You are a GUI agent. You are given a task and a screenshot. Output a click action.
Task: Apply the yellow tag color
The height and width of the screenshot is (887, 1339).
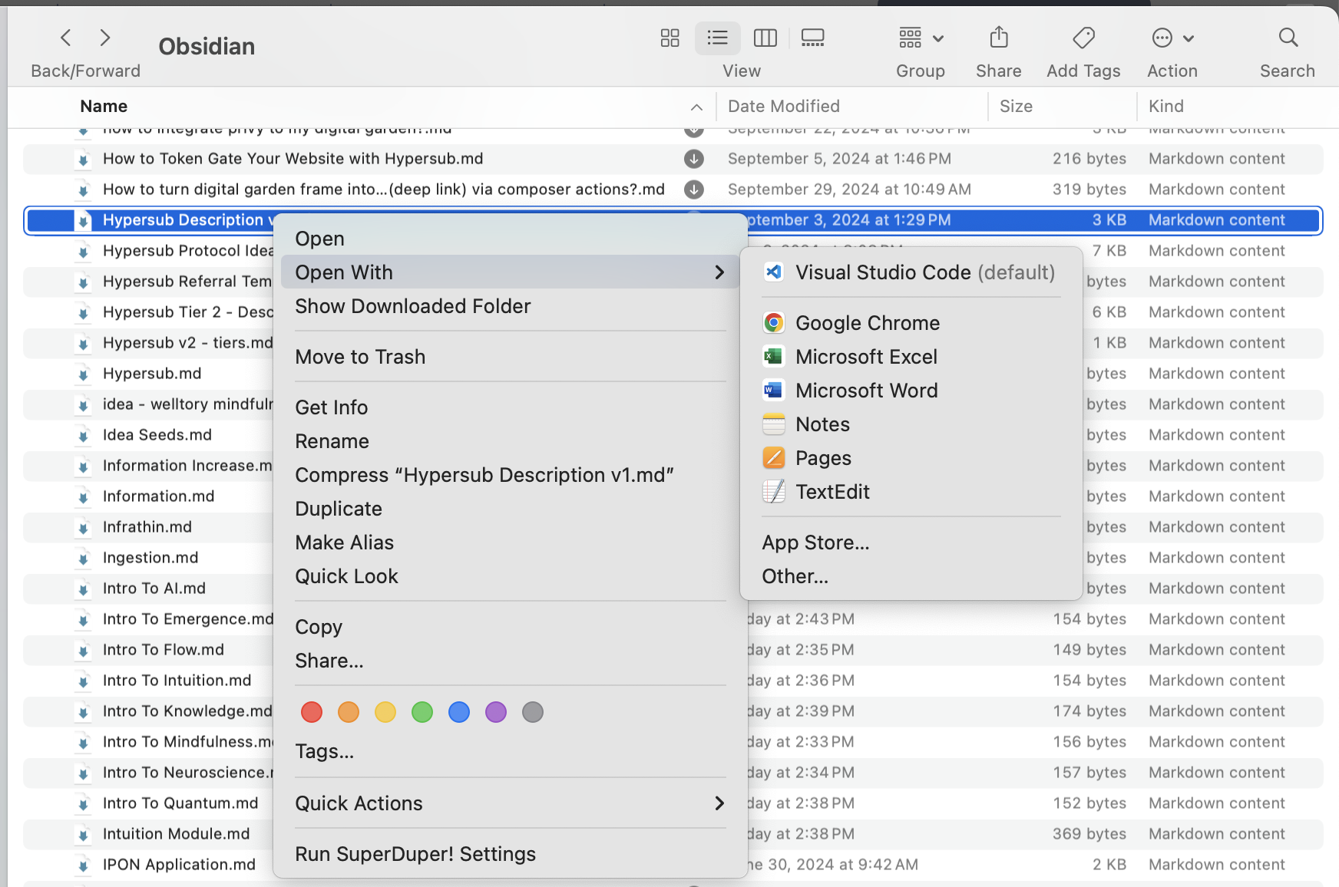point(385,712)
